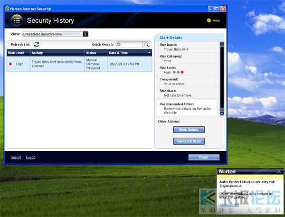Click the Import link
285x217 pixels.
tap(16, 157)
